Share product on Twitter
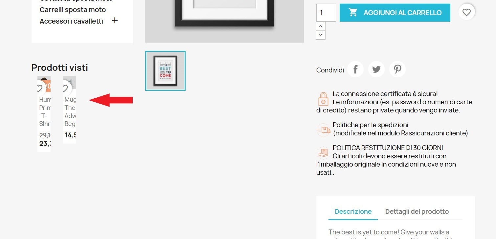Viewport: 496px width, 239px height. point(376,70)
